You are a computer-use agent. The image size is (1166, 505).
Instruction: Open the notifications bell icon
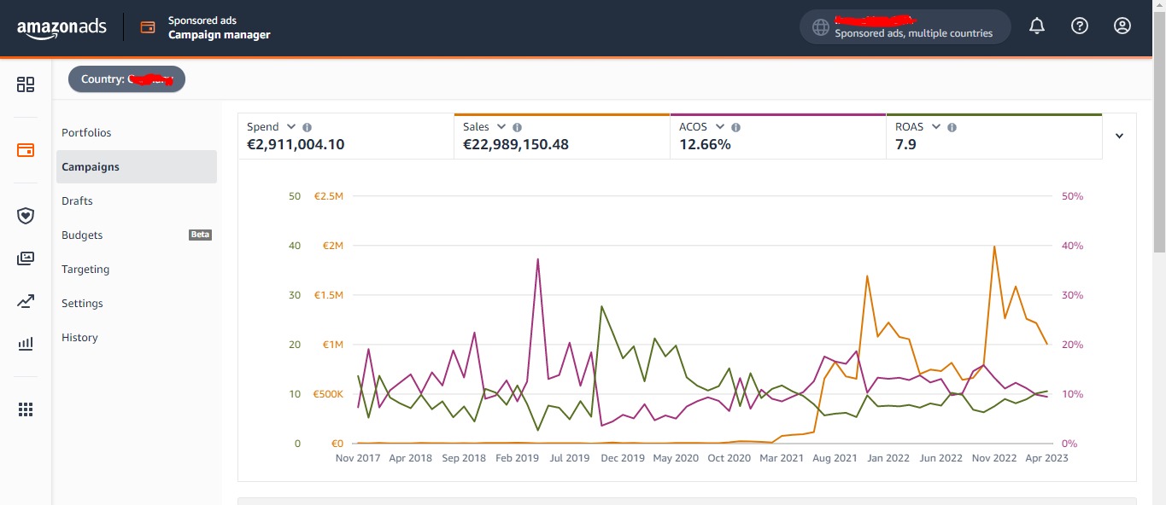coord(1037,26)
